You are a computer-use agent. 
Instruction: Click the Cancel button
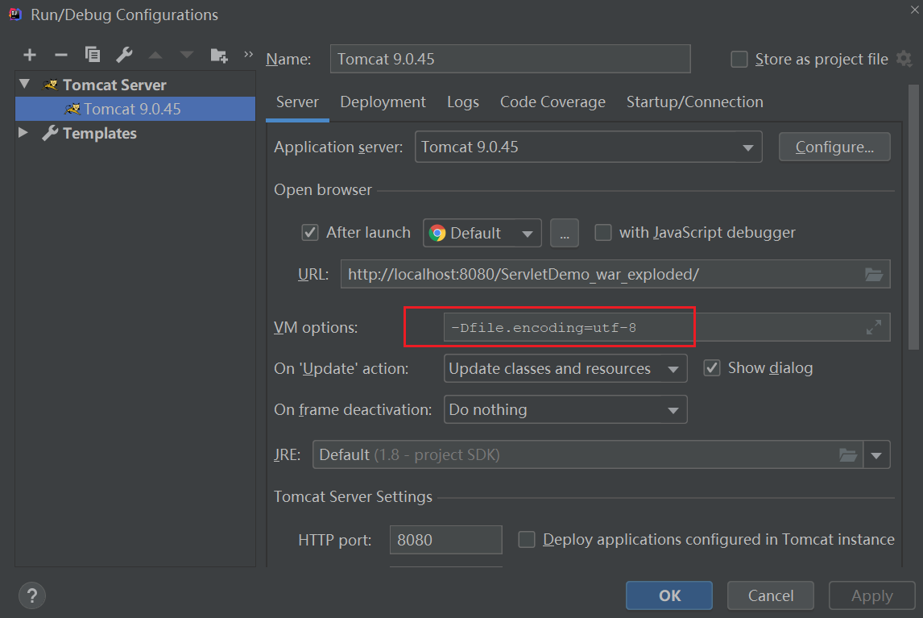point(771,595)
